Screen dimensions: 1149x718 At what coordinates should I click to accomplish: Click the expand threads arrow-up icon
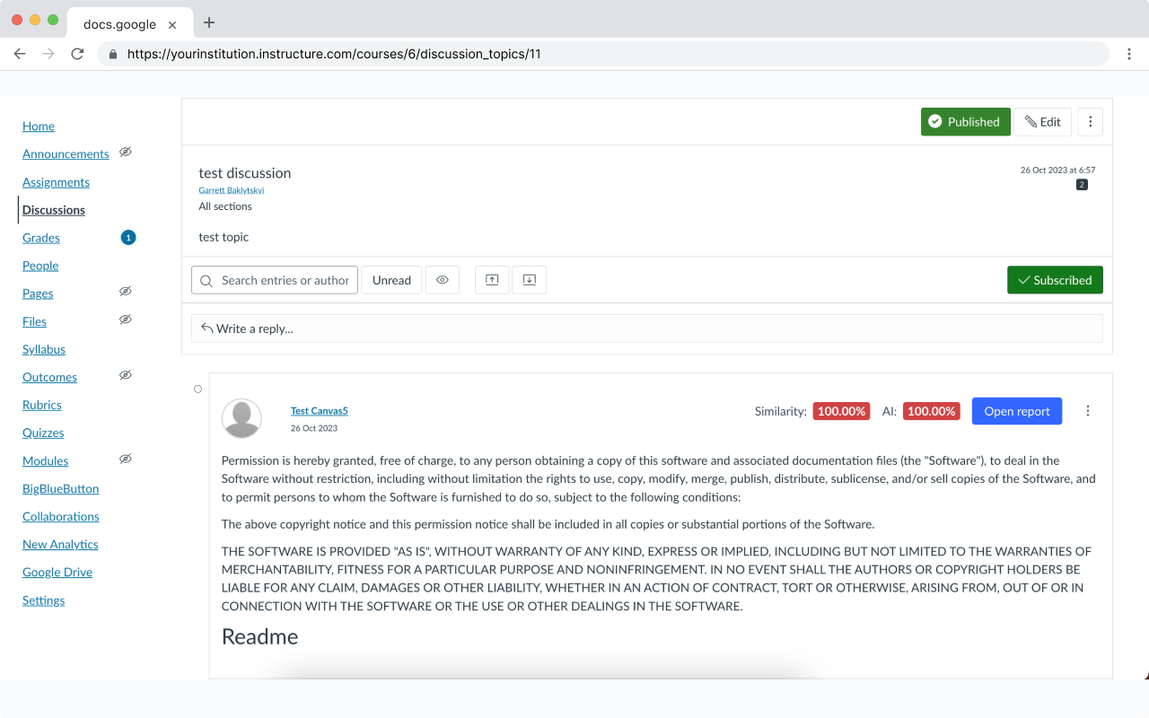(x=492, y=280)
